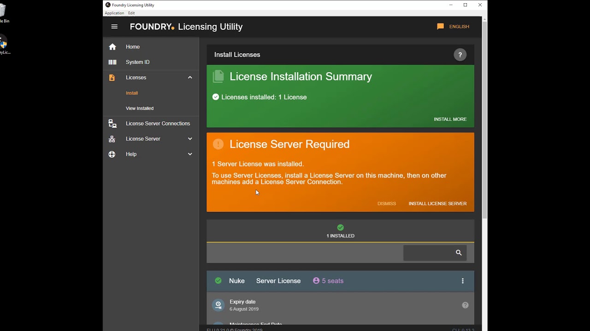Click the search magnifier icon
The image size is (590, 331).
tap(459, 252)
